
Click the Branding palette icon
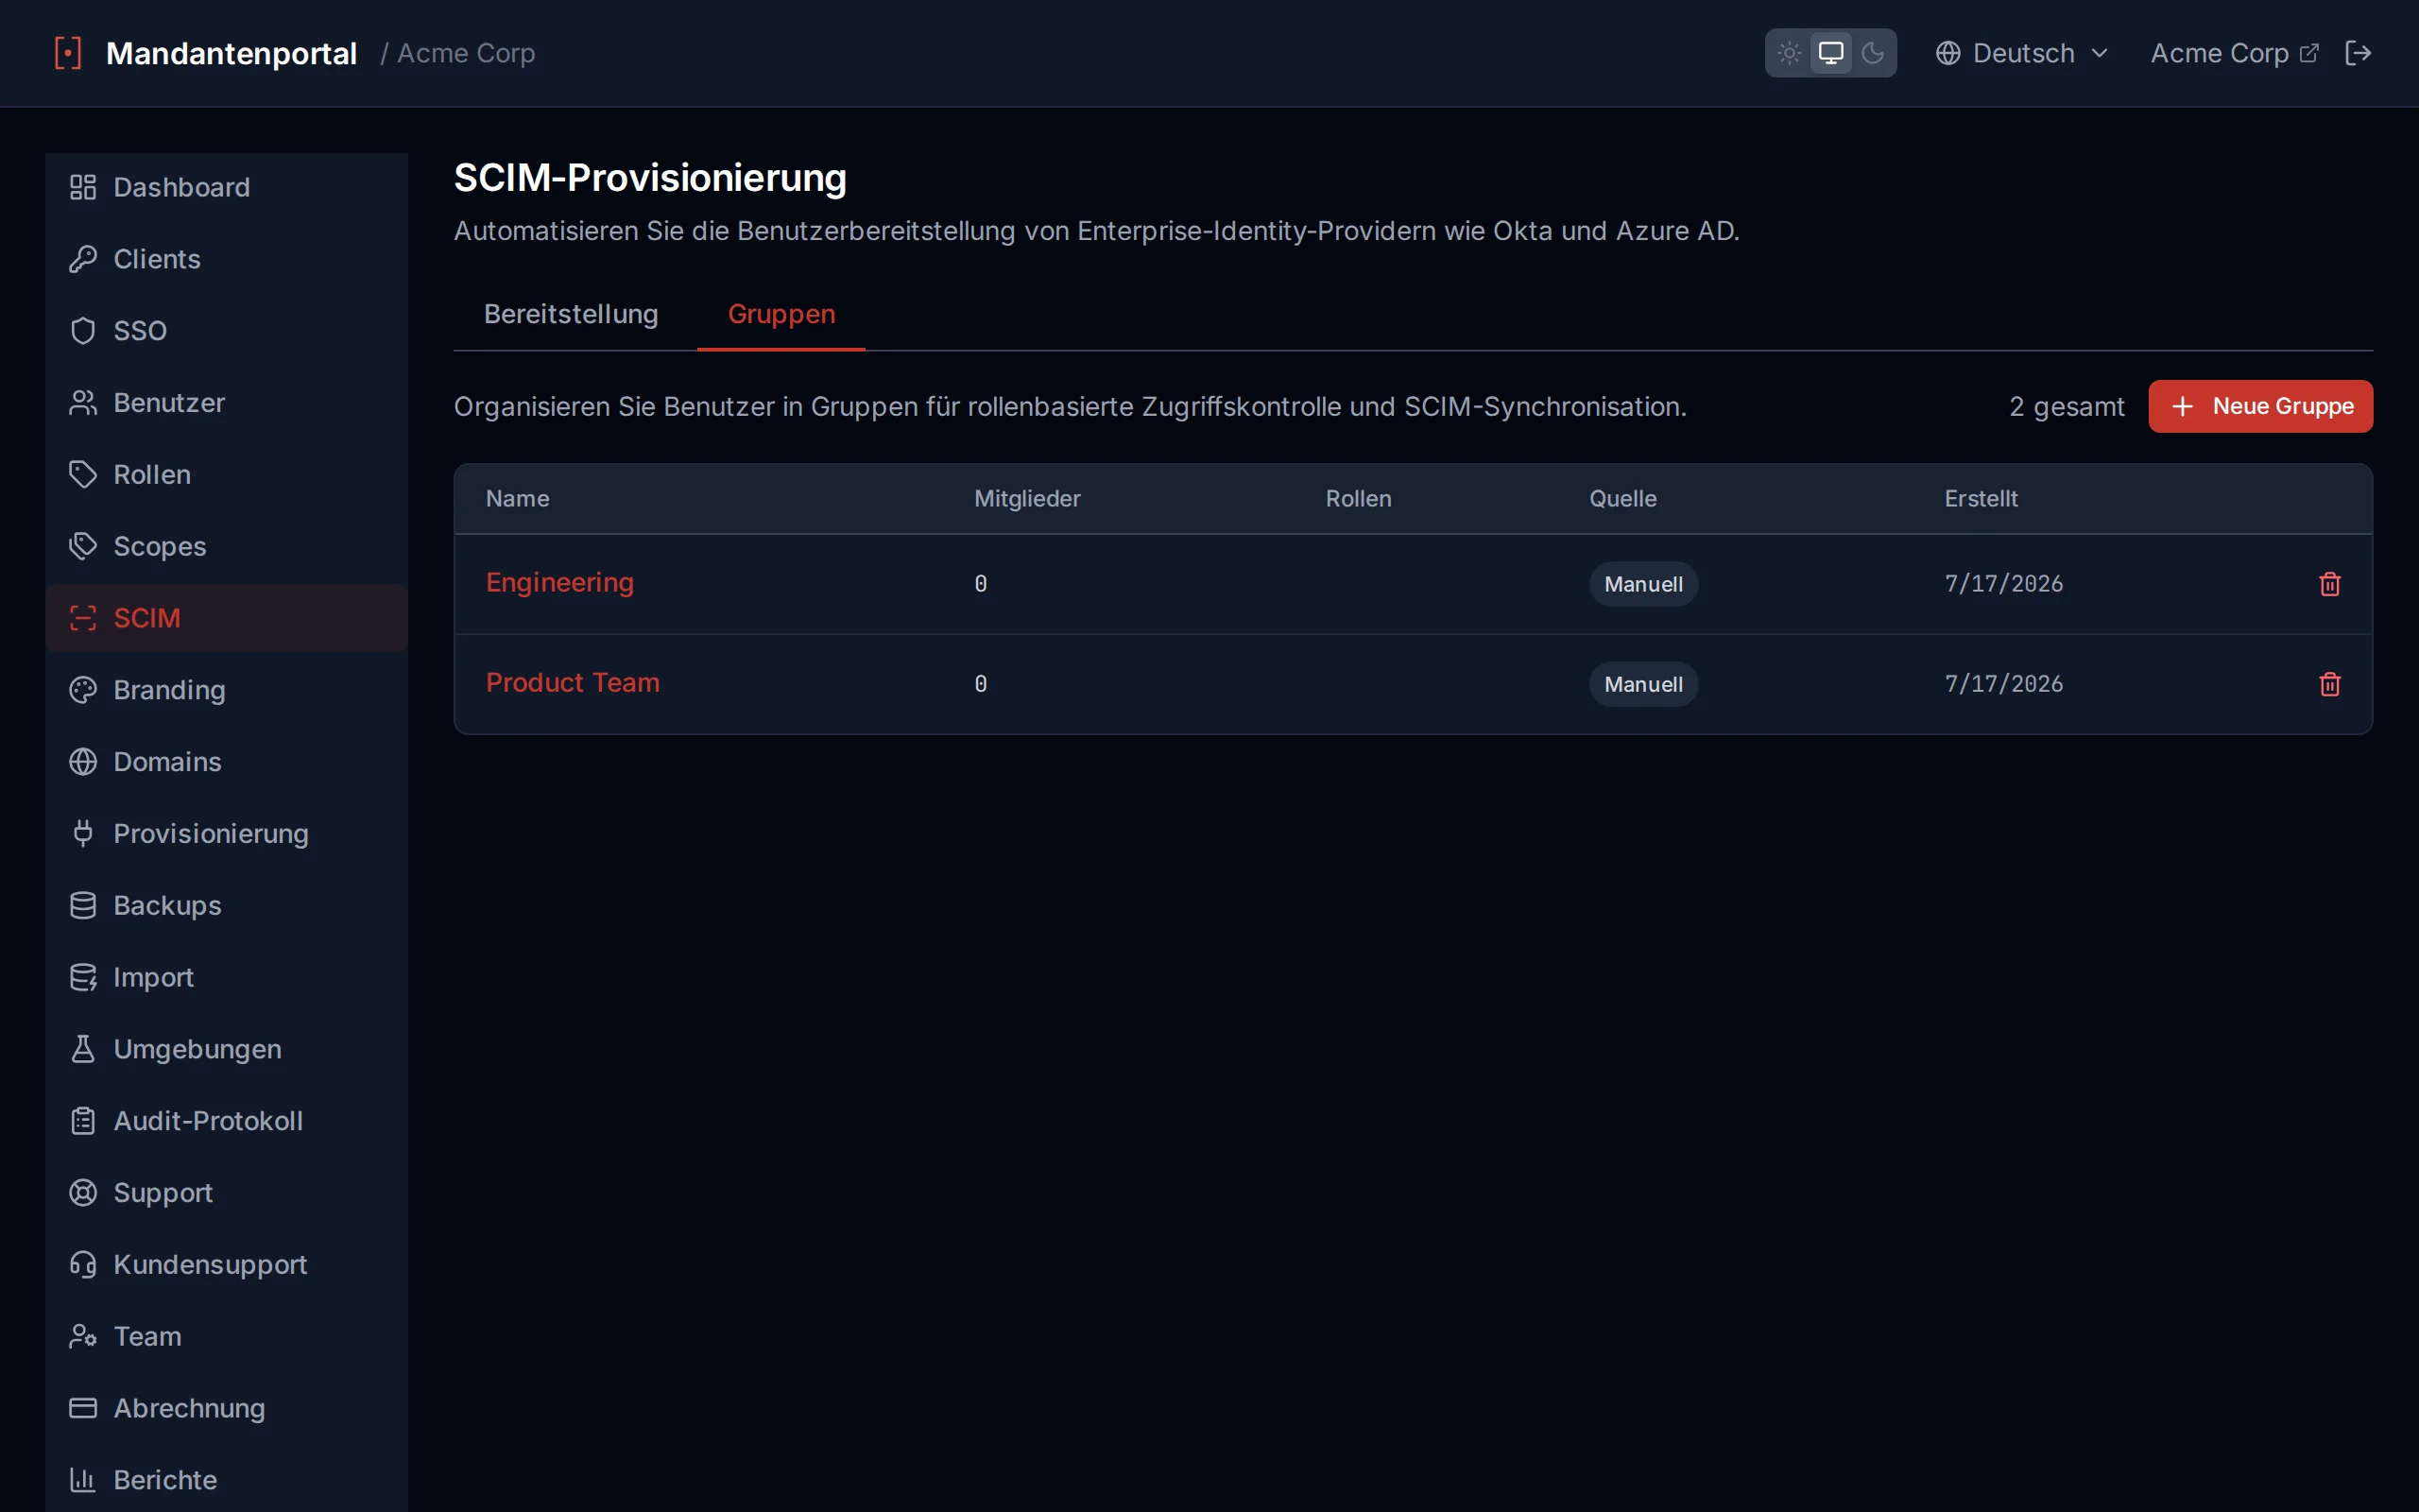(83, 690)
